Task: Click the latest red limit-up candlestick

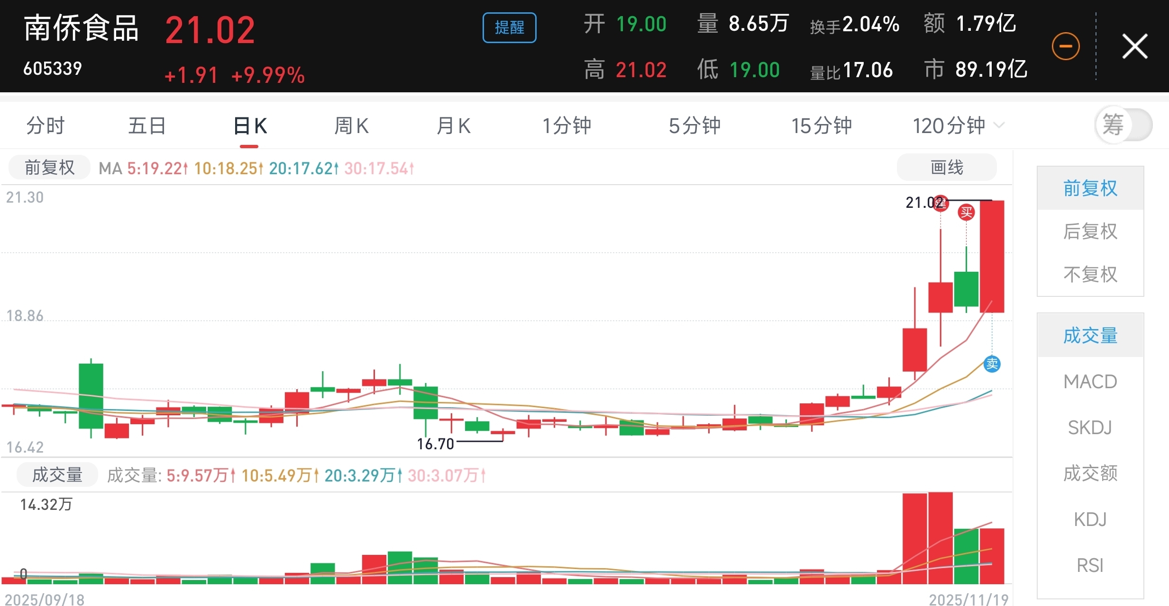Action: point(992,256)
